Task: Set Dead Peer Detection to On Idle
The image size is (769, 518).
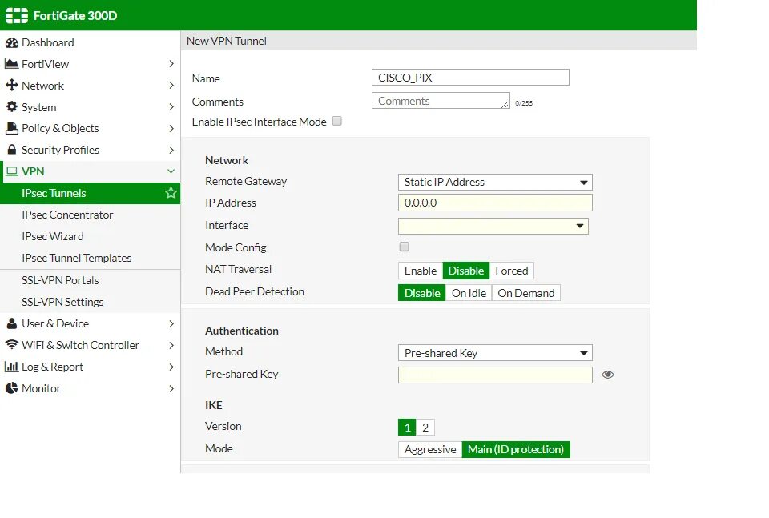Action: [x=469, y=293]
